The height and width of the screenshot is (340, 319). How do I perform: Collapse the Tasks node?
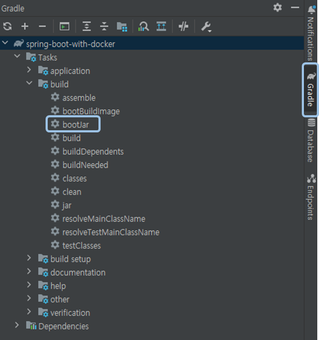[17, 56]
